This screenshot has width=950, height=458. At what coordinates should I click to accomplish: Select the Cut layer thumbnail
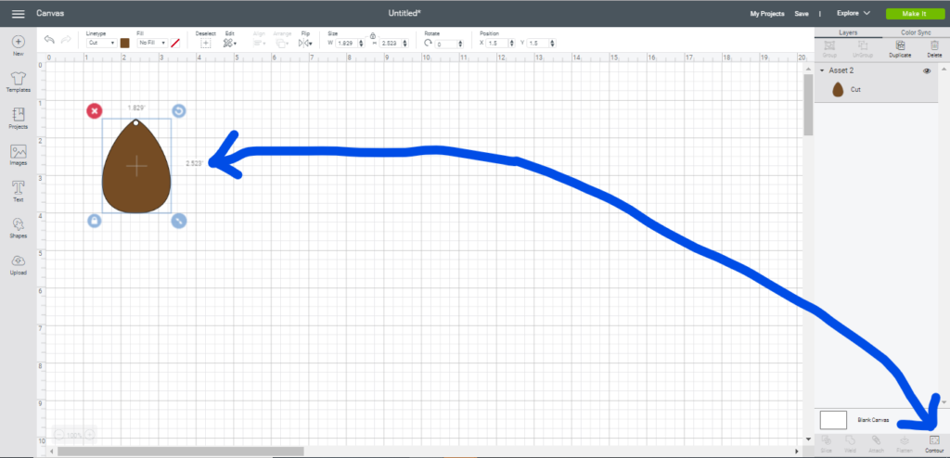tap(838, 90)
